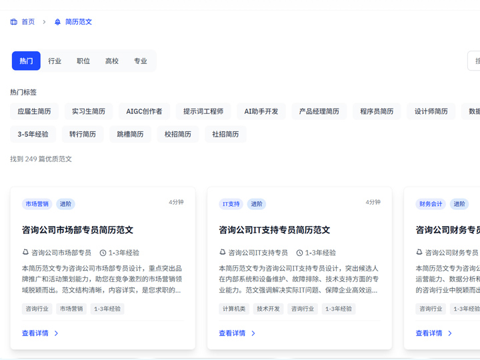Click the 财务会计 badge
Viewport: 480px width, 360px height.
coord(431,204)
